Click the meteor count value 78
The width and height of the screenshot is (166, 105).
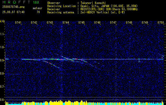[x=38, y=12]
